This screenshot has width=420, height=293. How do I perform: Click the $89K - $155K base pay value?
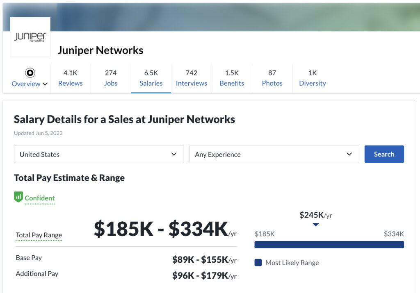[204, 259]
